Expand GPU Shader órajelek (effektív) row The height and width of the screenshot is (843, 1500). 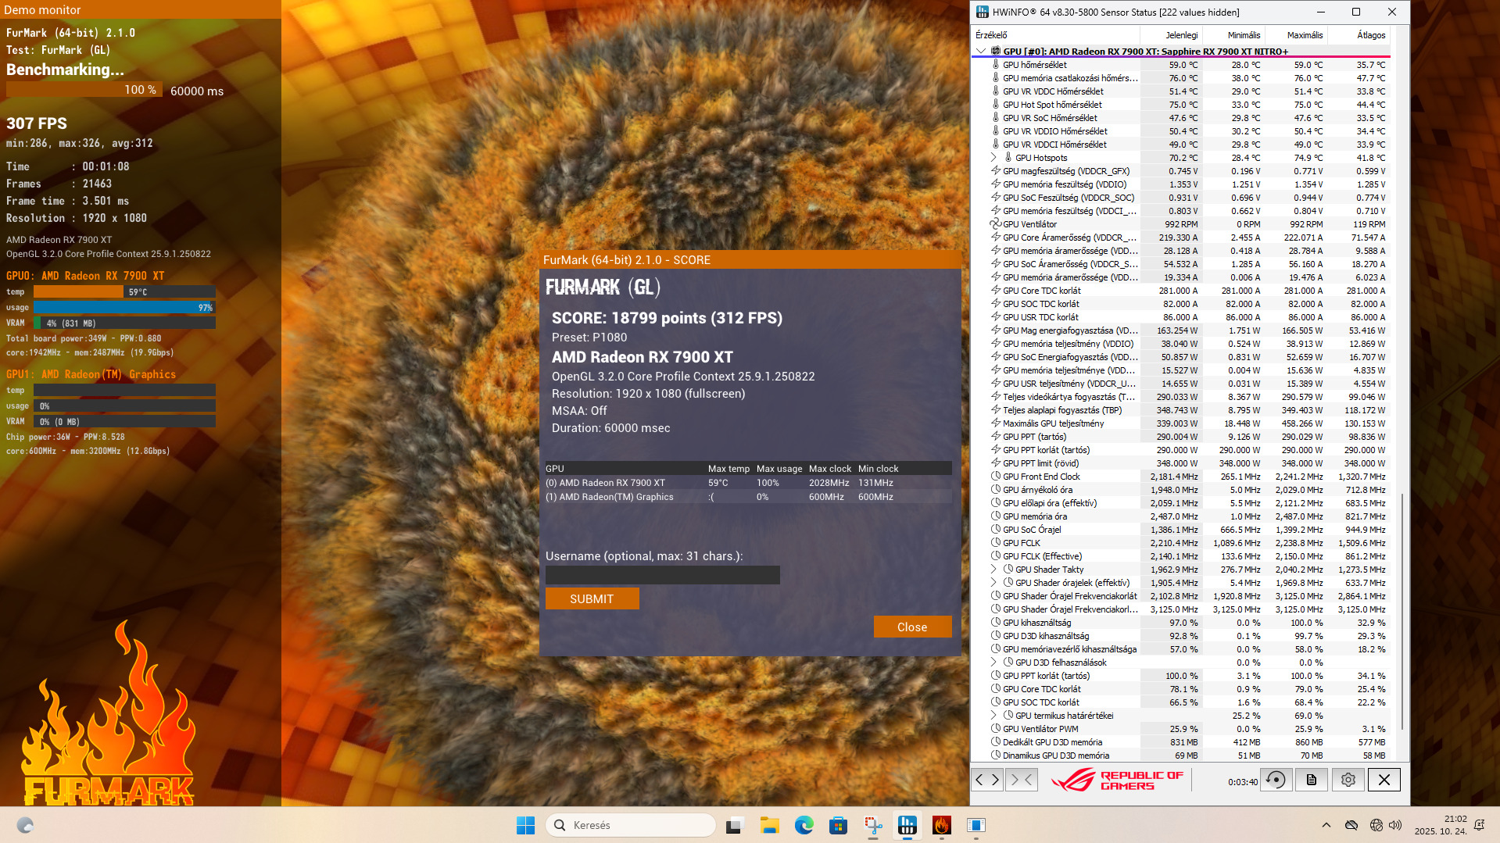(x=993, y=583)
